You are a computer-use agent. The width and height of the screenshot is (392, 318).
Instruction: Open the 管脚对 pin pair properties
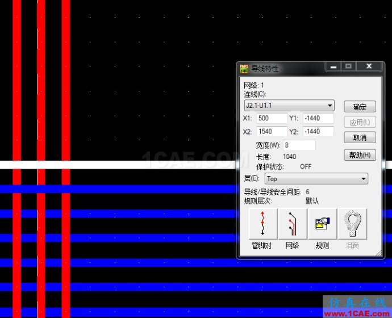(263, 224)
